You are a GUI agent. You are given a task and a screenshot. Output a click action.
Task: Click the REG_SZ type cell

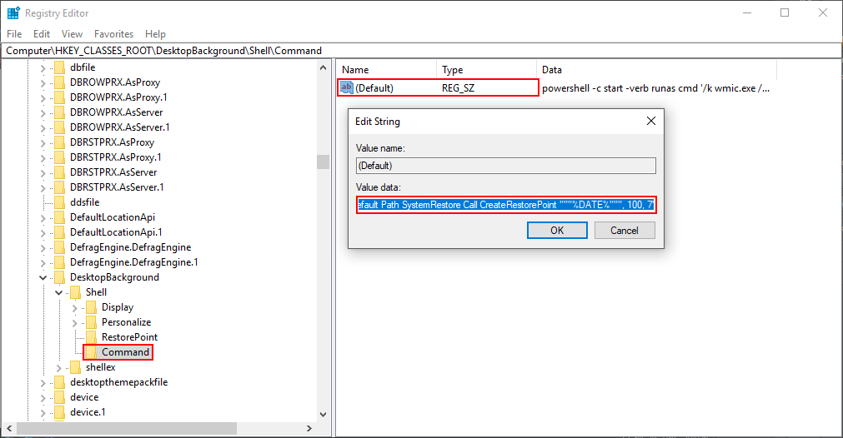(458, 88)
